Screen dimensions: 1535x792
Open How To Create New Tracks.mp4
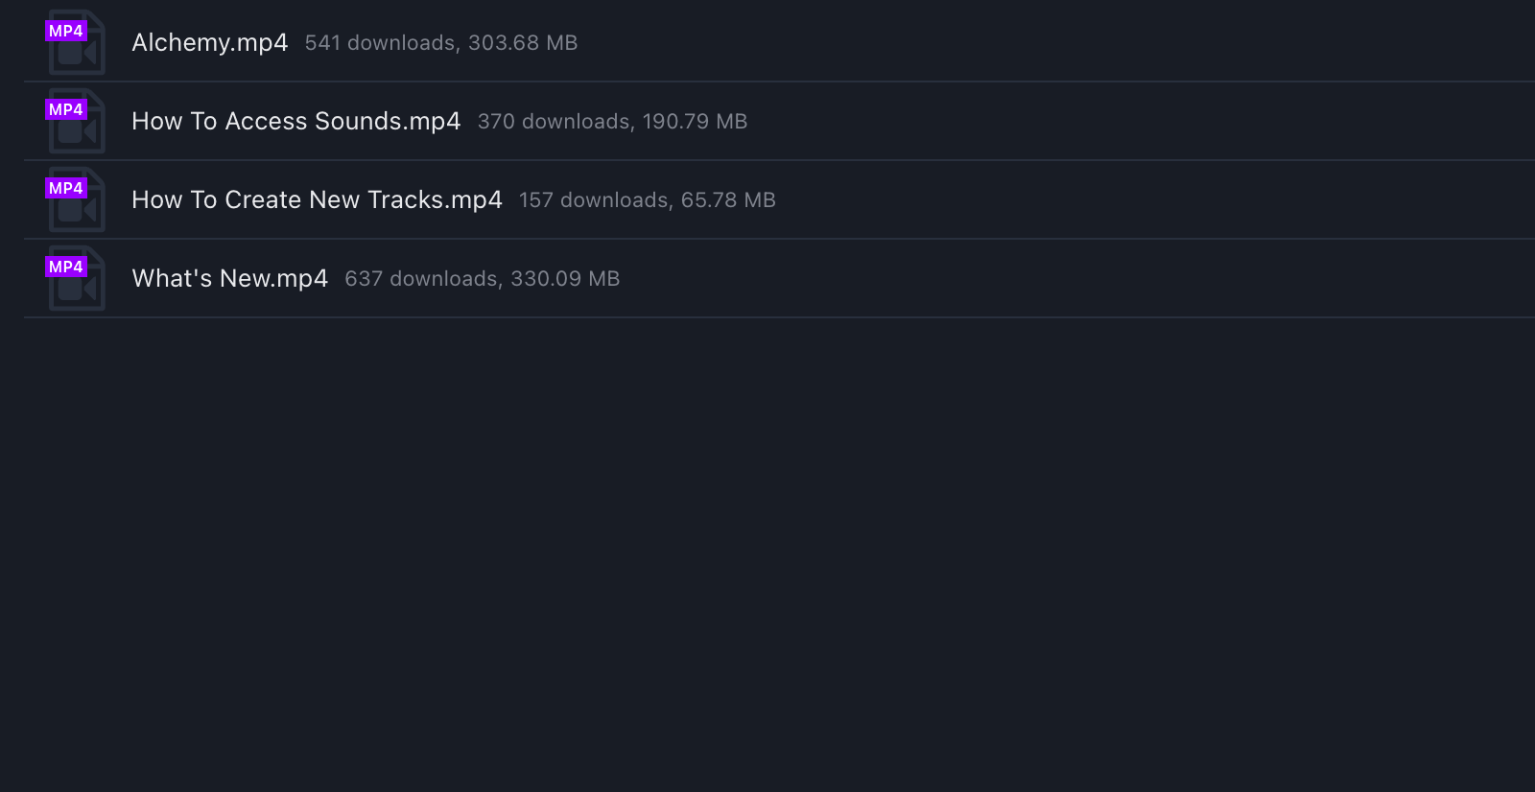point(317,199)
